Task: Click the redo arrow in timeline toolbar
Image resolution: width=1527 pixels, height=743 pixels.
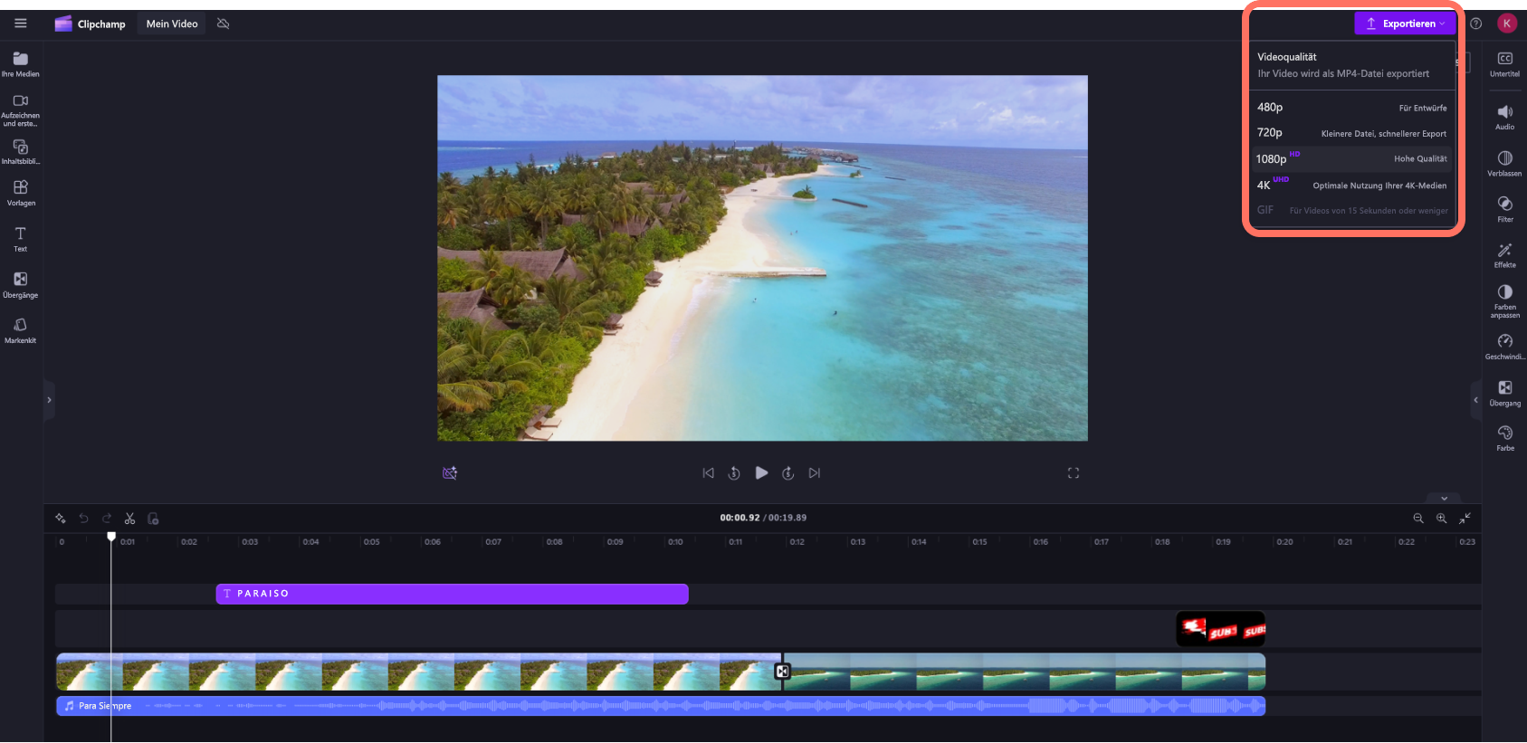Action: [x=107, y=519]
